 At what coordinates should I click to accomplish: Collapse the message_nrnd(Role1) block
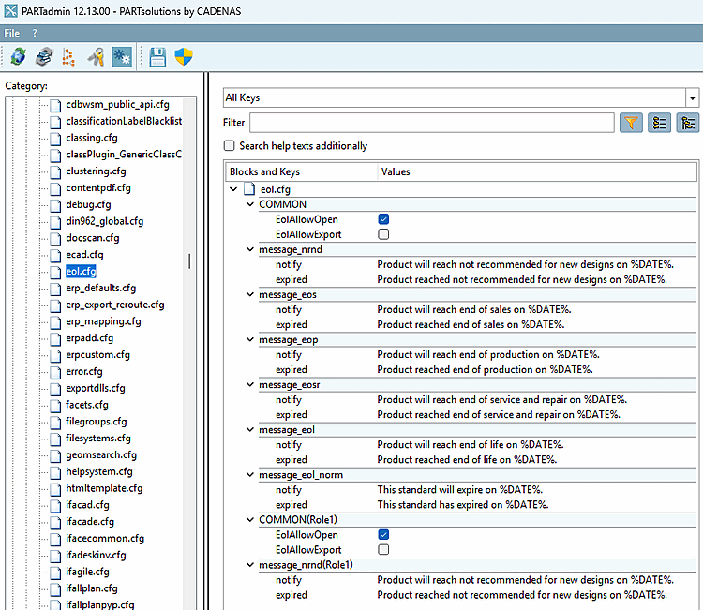[x=250, y=565]
